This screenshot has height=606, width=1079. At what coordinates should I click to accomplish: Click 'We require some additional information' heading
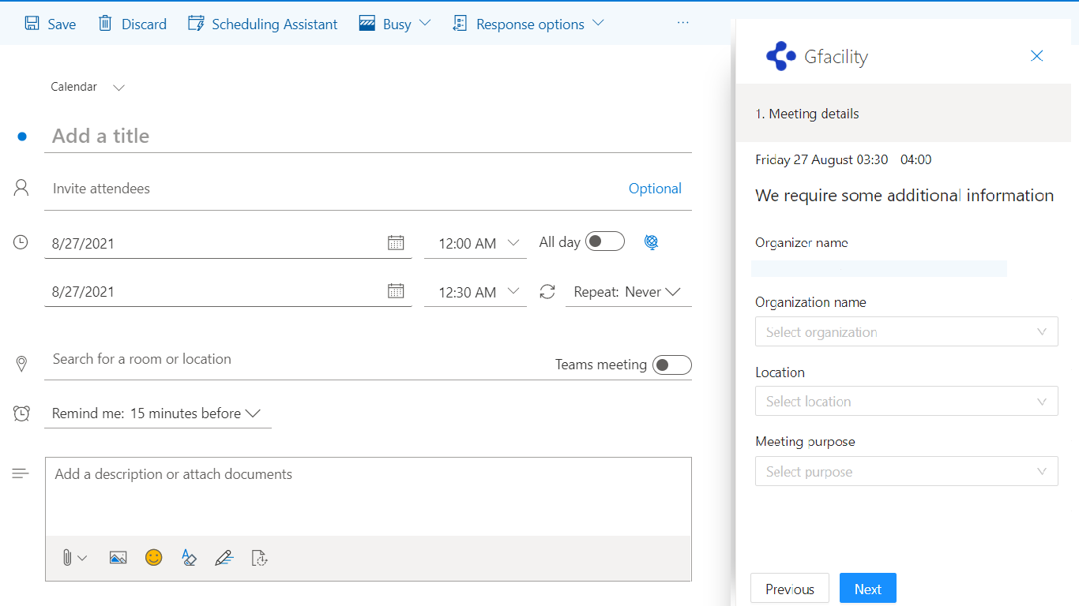[904, 196]
